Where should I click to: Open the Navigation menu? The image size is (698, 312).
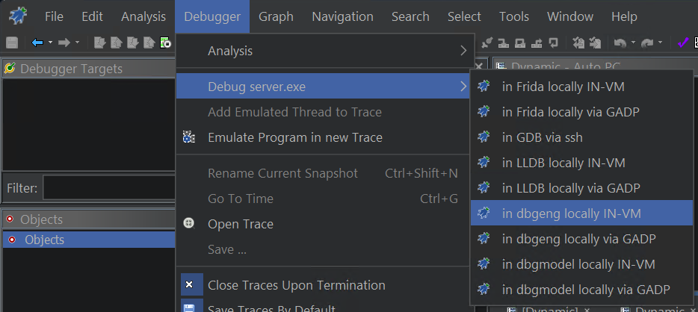pos(342,16)
